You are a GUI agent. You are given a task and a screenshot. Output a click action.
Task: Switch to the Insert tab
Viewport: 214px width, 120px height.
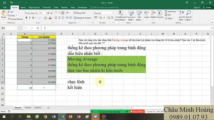click(x=23, y=7)
